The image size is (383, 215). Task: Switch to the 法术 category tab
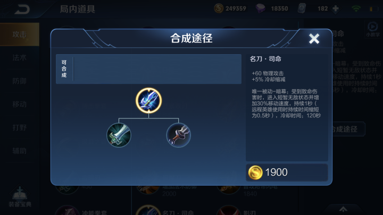(x=20, y=58)
